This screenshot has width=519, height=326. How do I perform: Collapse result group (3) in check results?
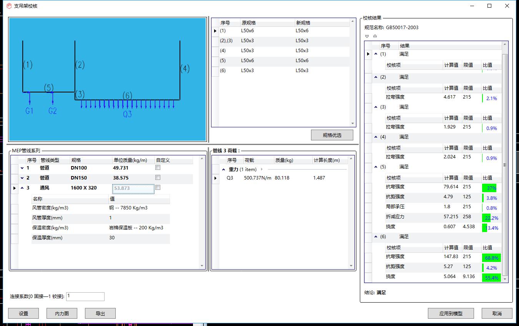pos(376,107)
